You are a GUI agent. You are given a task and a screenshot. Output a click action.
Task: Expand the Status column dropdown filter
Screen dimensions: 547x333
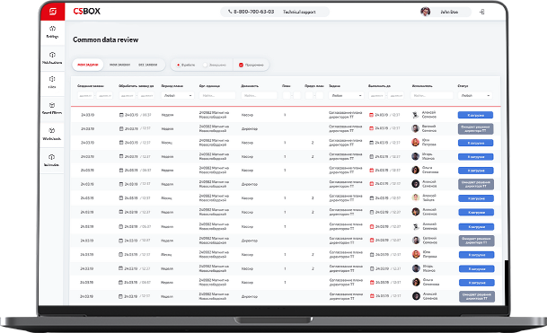click(475, 95)
